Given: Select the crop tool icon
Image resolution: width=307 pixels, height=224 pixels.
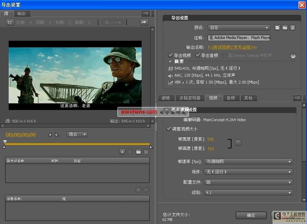Looking at the screenshot, I should coord(10,22).
